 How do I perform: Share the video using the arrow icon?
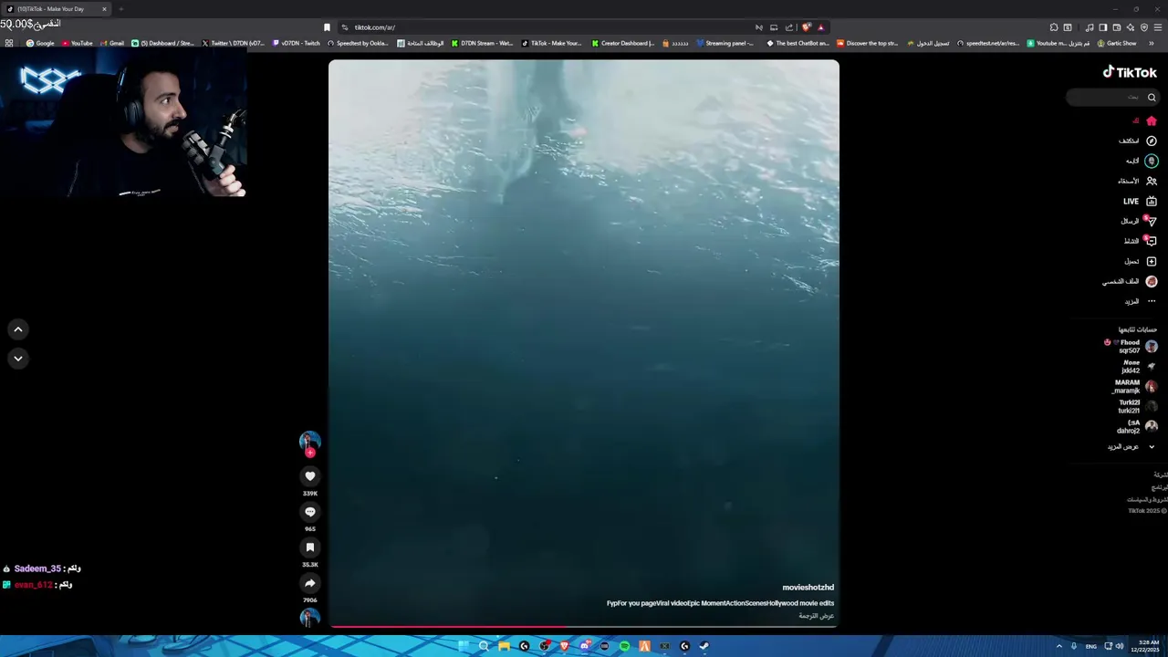click(310, 583)
